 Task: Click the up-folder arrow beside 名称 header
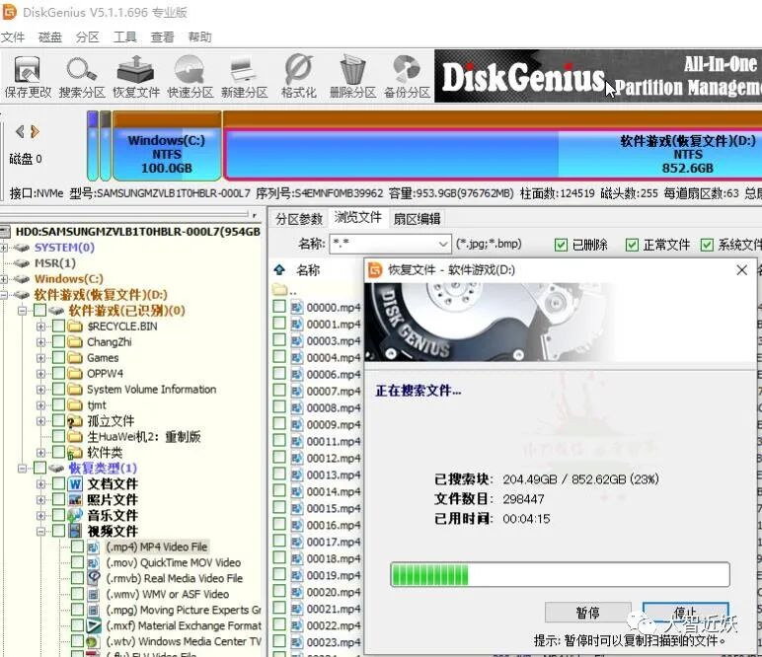pos(279,269)
